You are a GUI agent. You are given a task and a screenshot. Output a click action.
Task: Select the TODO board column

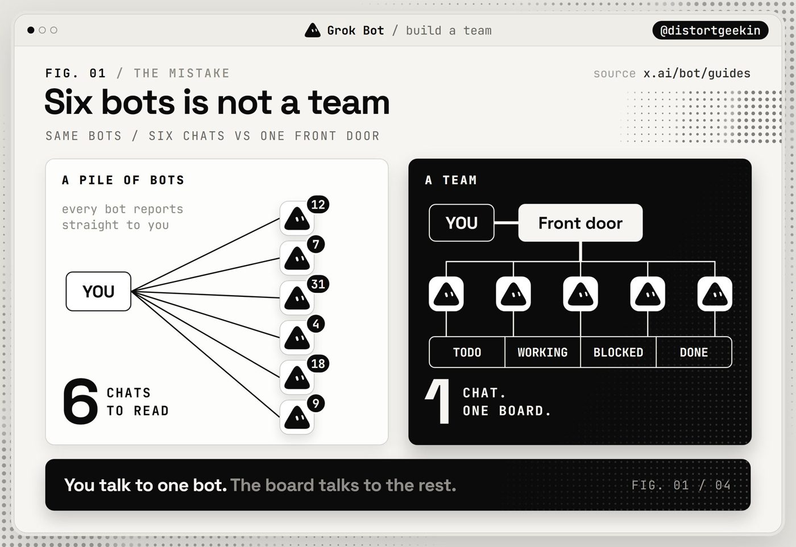(x=467, y=353)
